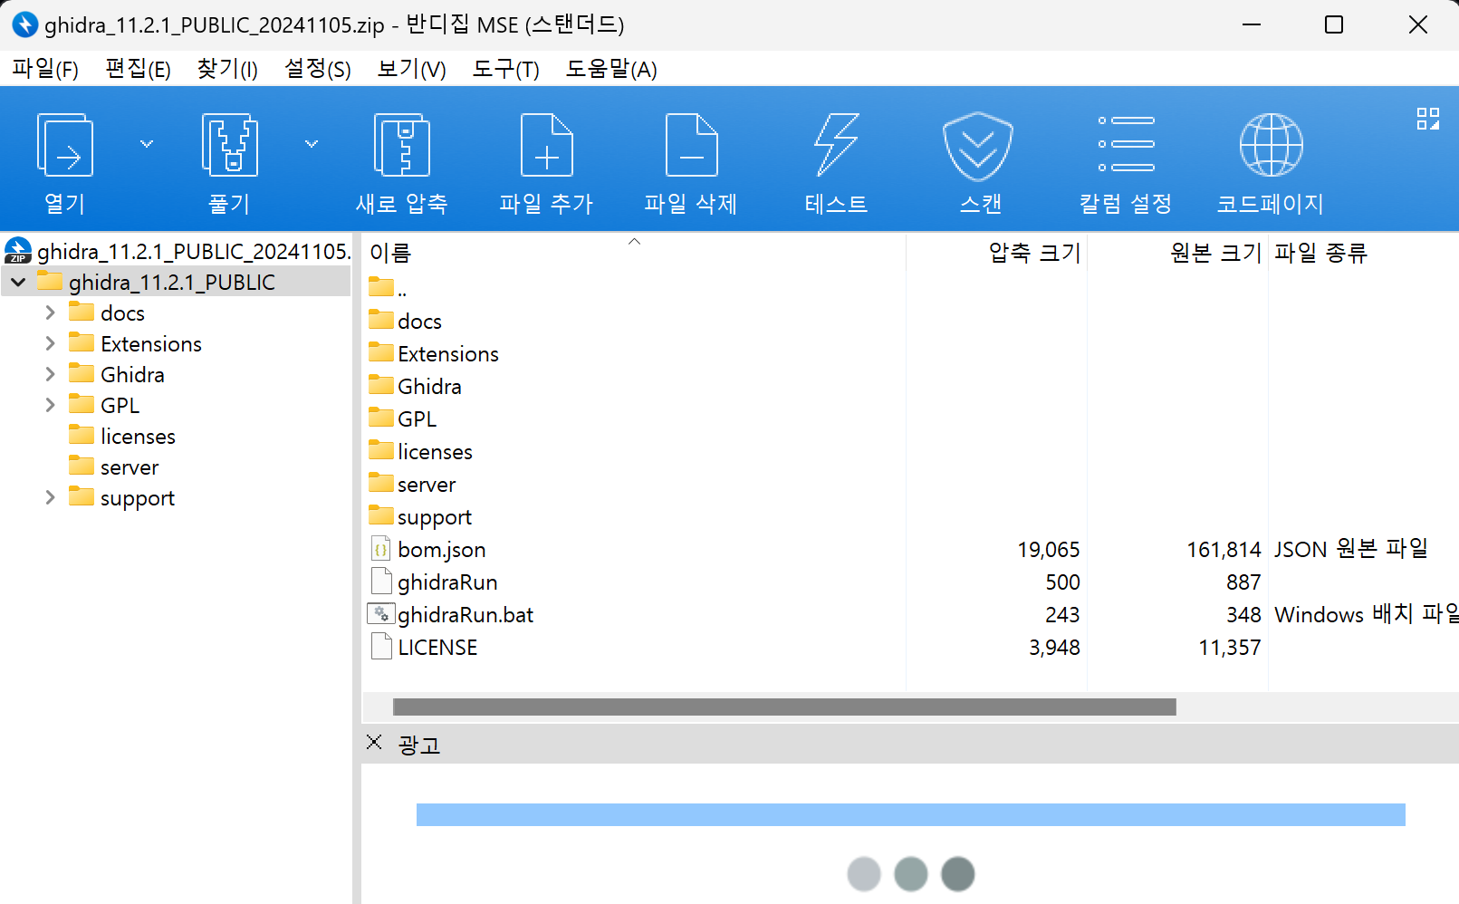Click the compressed size 243 of ghidraRun.bat

(x=1063, y=615)
